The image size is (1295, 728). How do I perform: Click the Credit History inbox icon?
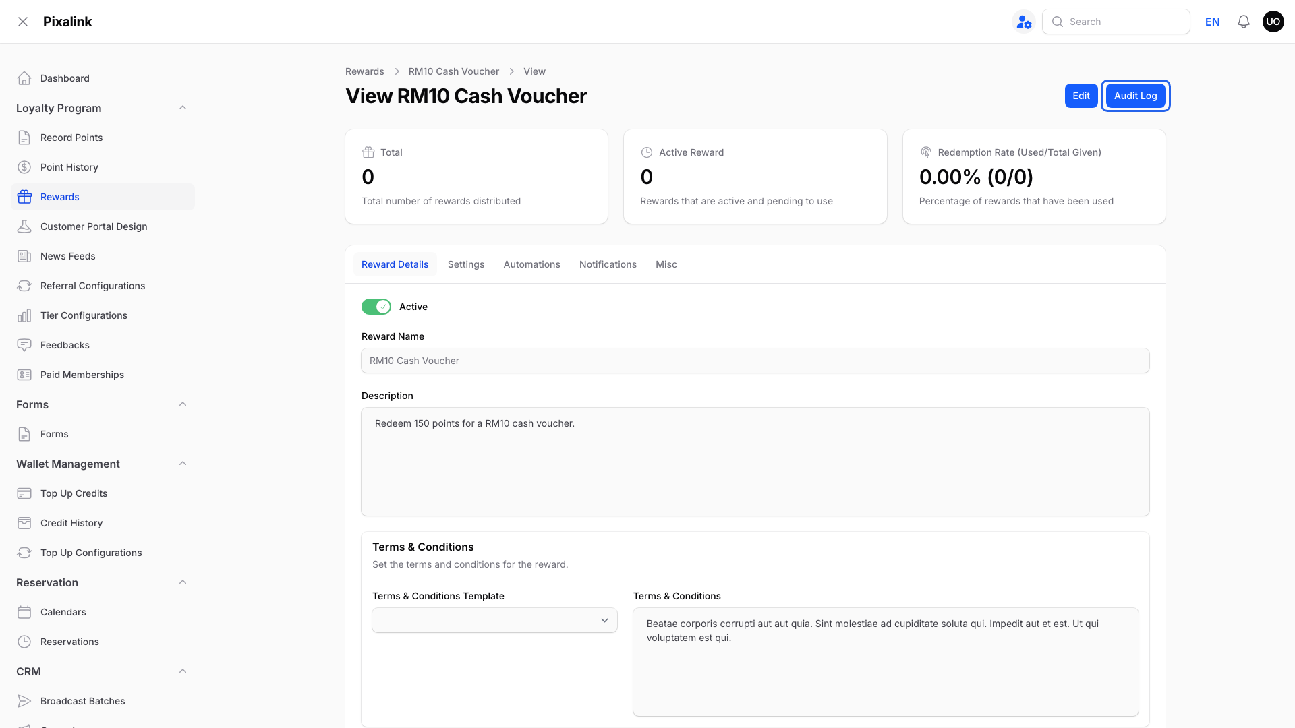coord(24,523)
